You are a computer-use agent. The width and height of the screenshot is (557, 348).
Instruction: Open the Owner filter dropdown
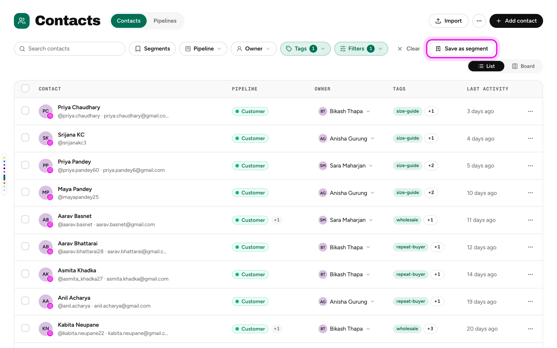254,49
